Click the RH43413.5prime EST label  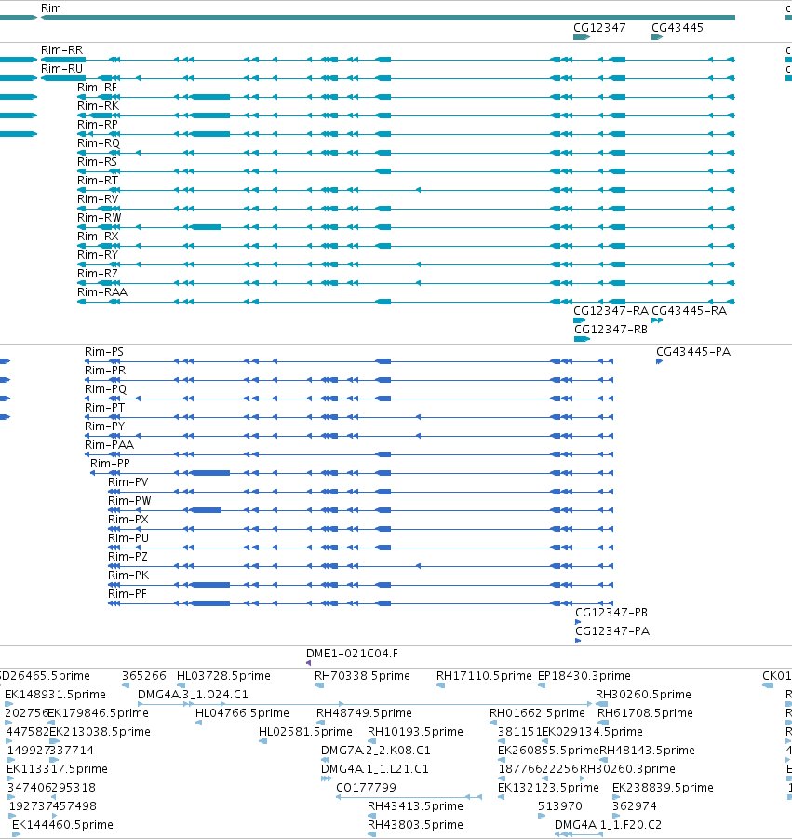pos(415,806)
